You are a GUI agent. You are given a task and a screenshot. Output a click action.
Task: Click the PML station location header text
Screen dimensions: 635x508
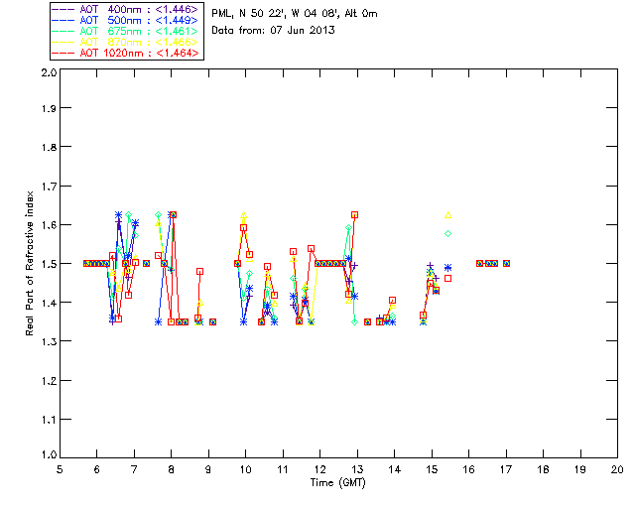(295, 14)
